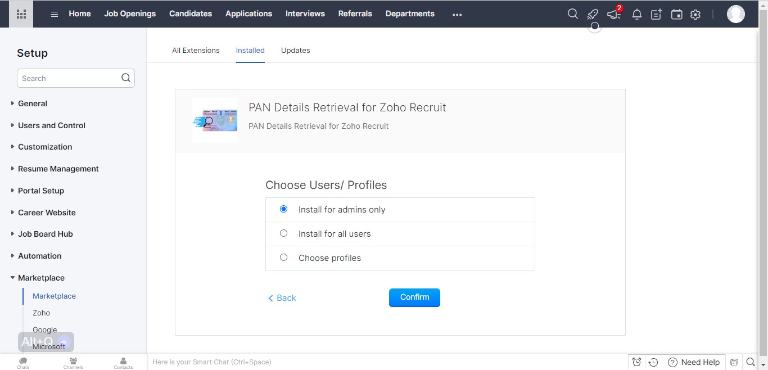
Task: Open Applications module
Action: (x=249, y=13)
